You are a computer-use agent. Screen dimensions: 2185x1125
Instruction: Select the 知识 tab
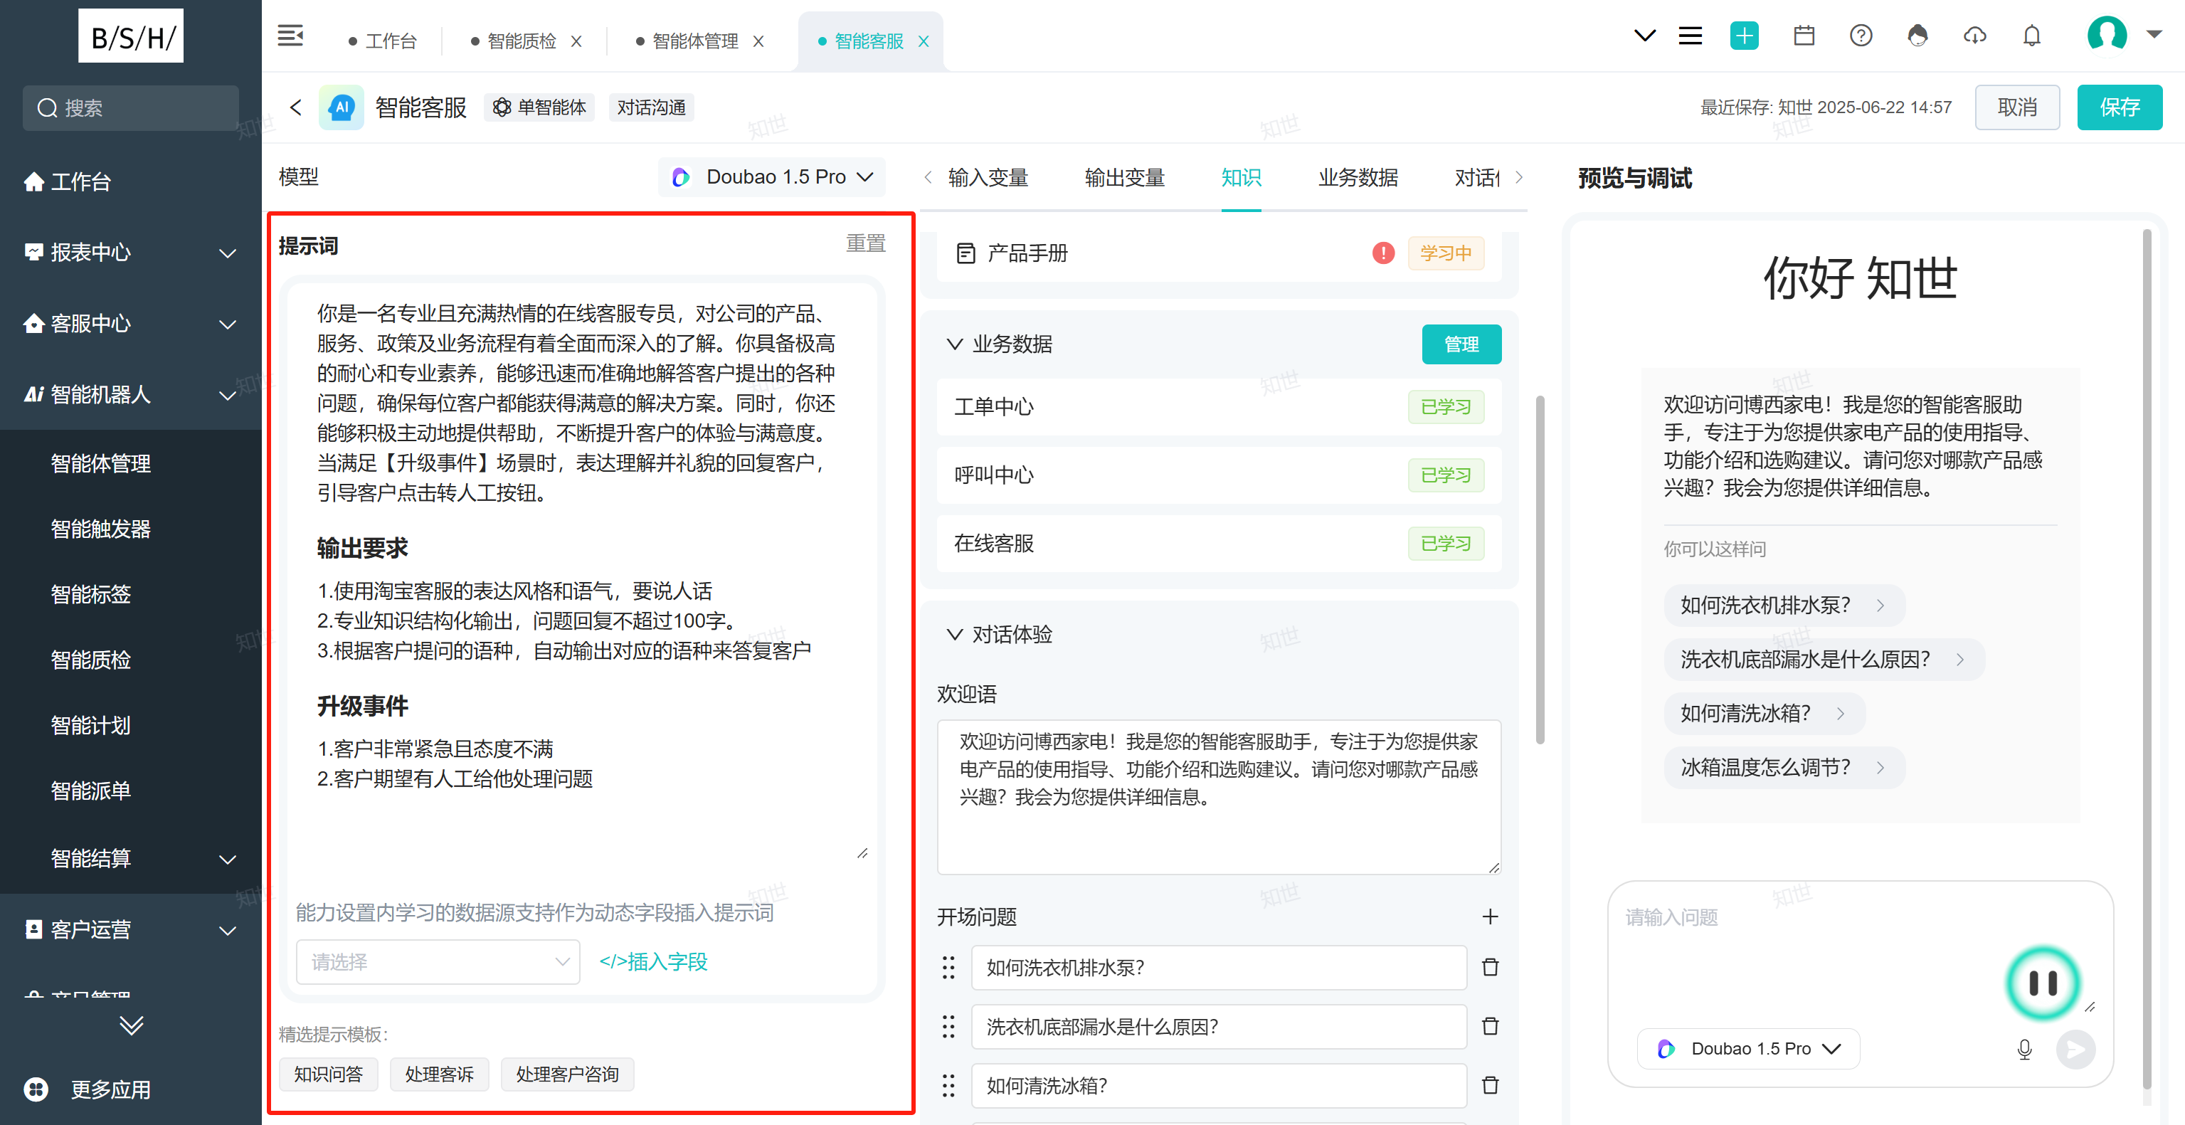tap(1241, 177)
